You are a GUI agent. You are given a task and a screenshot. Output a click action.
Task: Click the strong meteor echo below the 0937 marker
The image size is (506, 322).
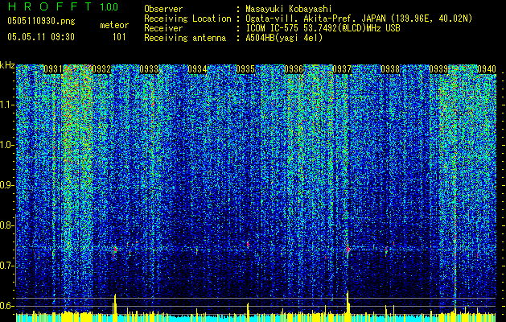pyautogui.click(x=348, y=250)
